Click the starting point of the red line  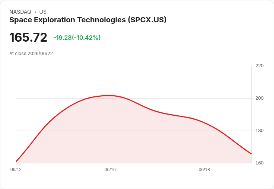[x=16, y=161]
